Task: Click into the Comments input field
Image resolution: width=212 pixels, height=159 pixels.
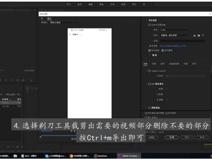Action: tap(183, 41)
